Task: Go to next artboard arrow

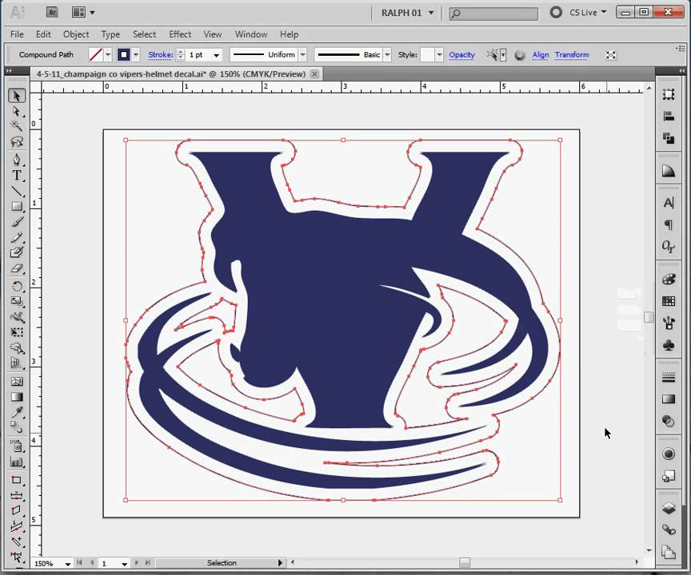Action: [137, 563]
